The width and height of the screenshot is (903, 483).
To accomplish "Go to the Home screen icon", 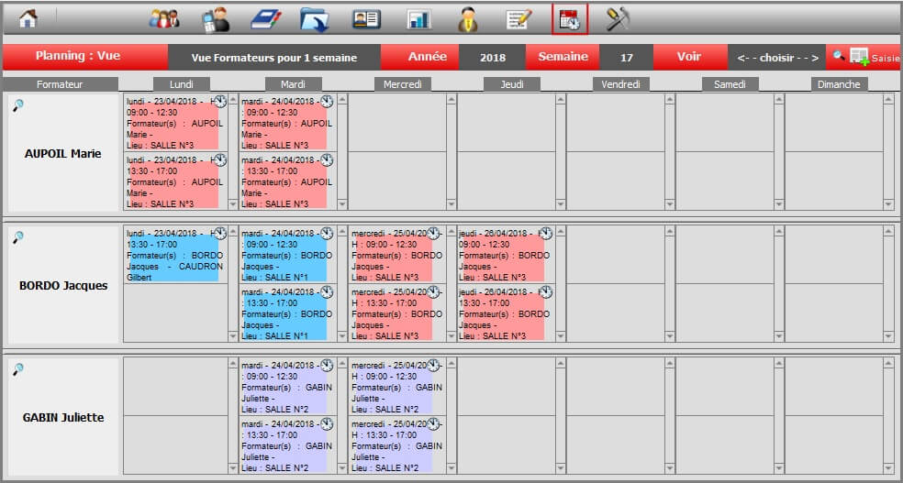I will point(28,19).
